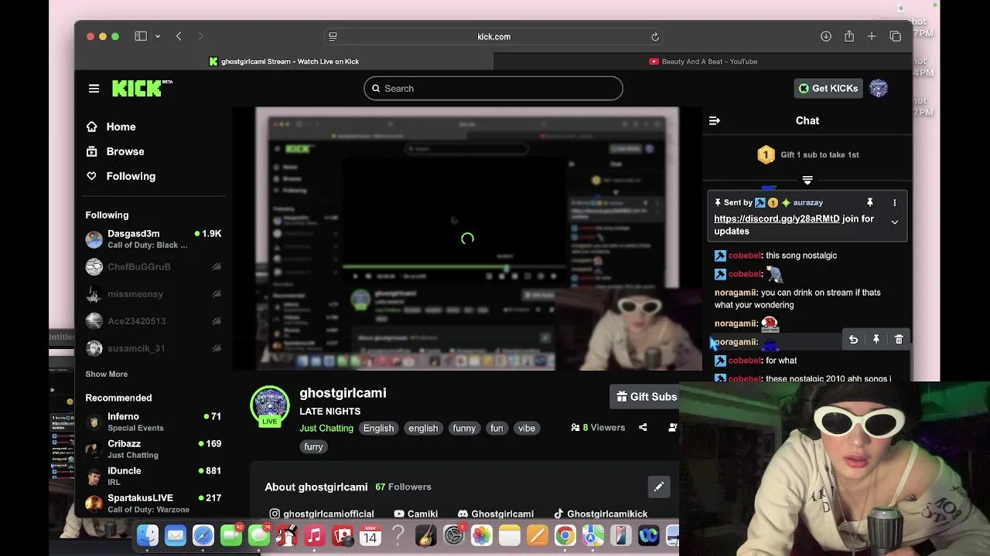Toggle the Safari sidebar
990x556 pixels.
141,36
